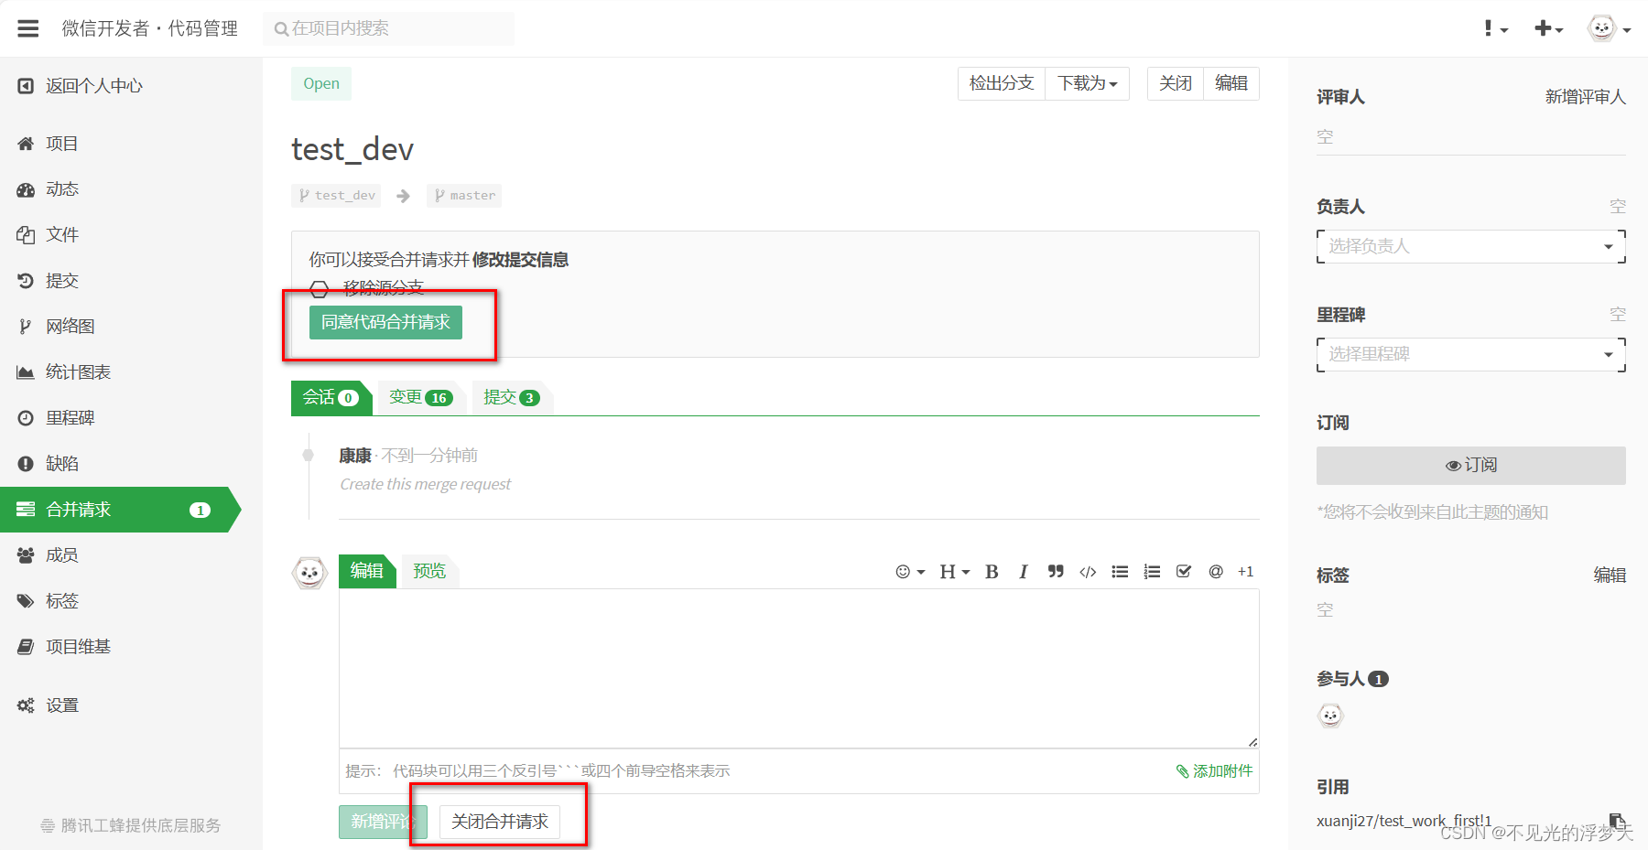This screenshot has width=1648, height=850.
Task: Insert unordered list
Action: click(1120, 572)
